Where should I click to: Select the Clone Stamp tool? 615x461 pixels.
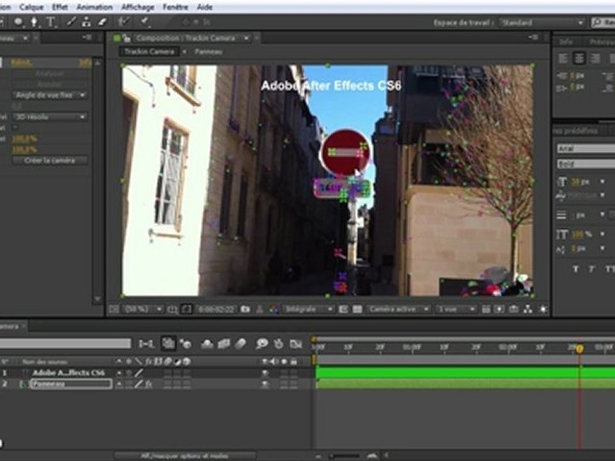(86, 22)
